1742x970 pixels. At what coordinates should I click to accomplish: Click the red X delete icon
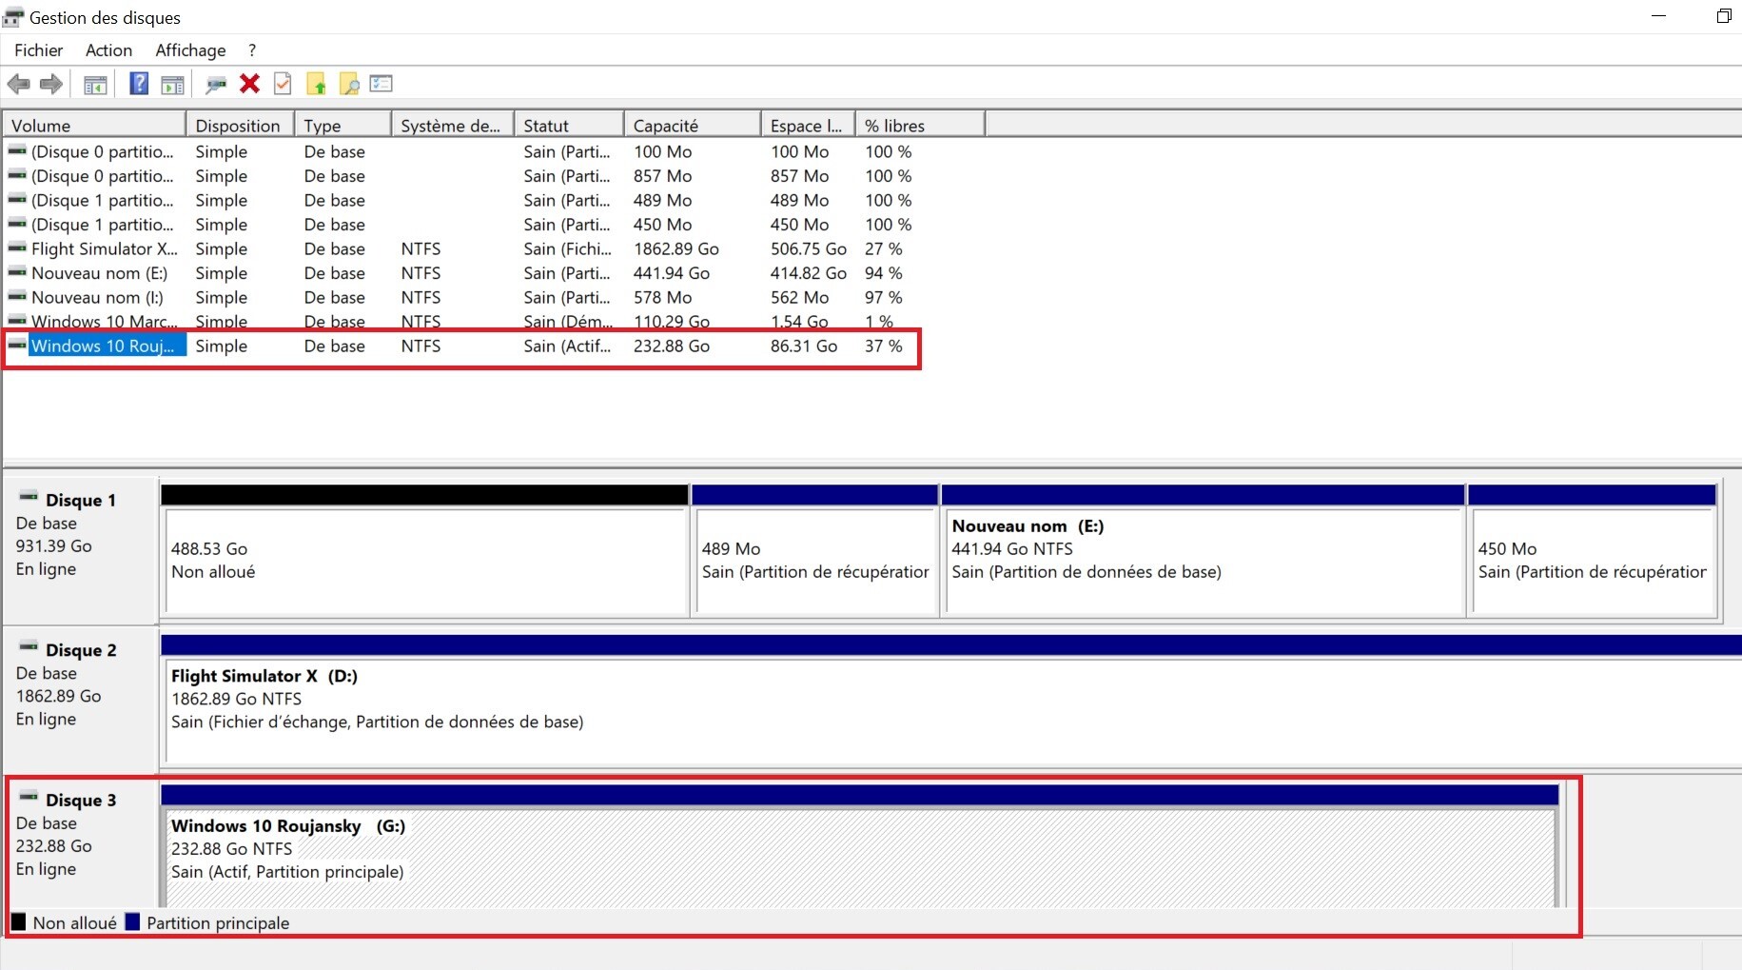pos(249,84)
